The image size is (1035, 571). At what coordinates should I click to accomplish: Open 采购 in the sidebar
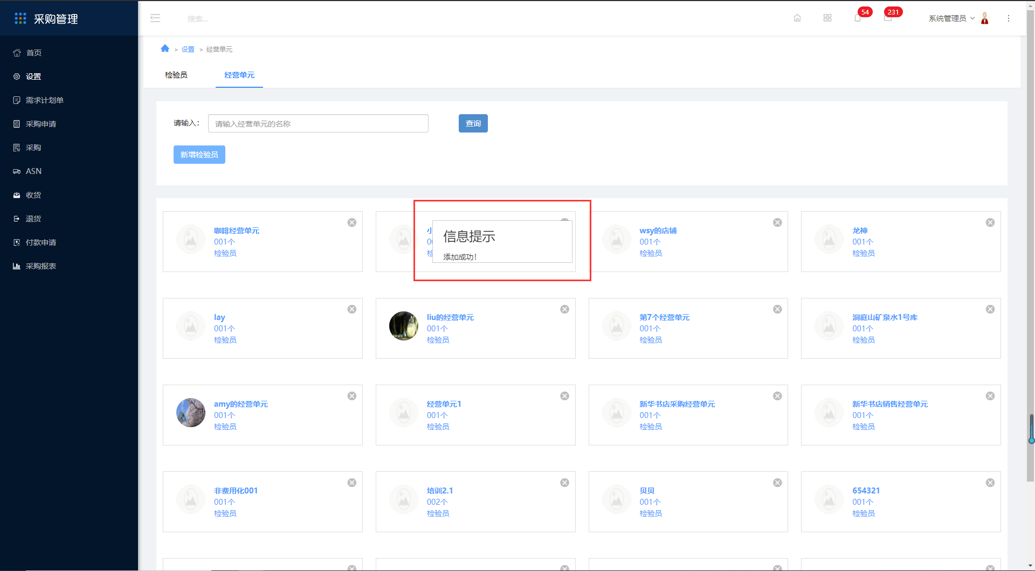[69, 148]
